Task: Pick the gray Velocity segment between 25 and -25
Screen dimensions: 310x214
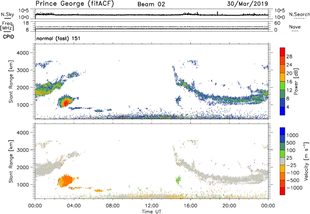Action: (x=282, y=161)
